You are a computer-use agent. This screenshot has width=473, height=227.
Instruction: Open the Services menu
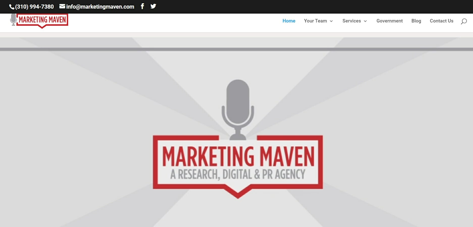coord(352,21)
